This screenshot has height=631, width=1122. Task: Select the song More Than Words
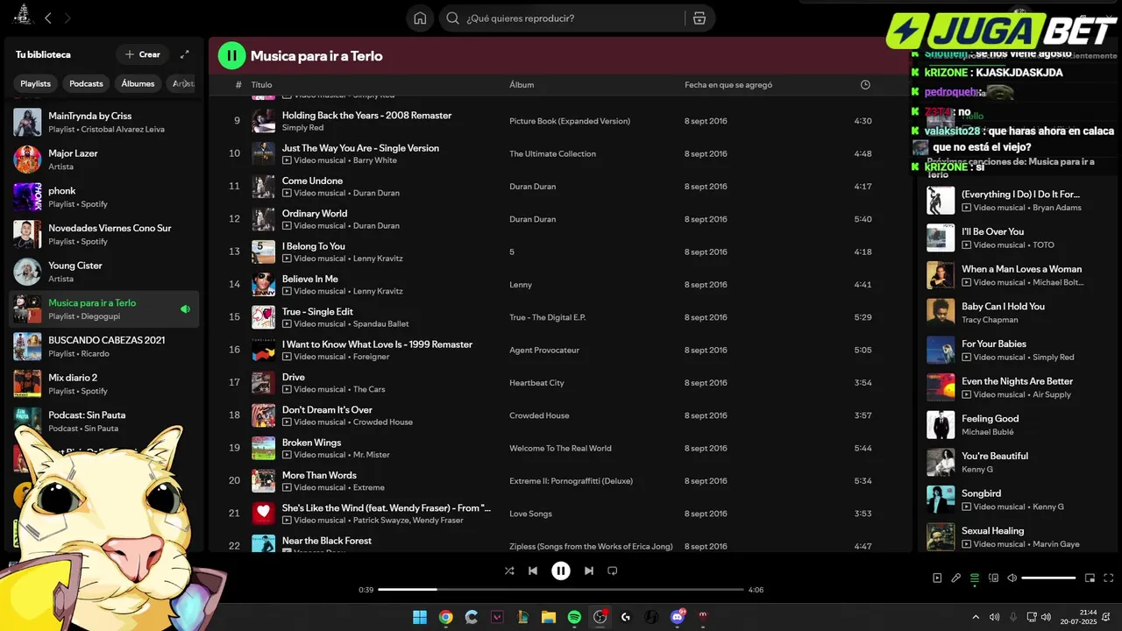pyautogui.click(x=319, y=475)
